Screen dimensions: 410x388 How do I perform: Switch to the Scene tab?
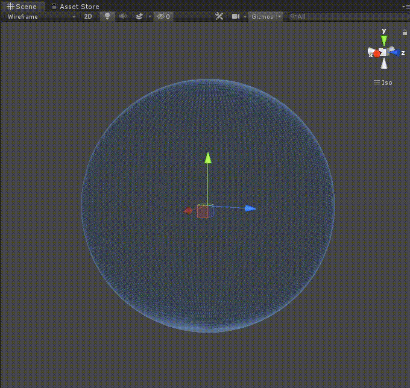tap(23, 6)
